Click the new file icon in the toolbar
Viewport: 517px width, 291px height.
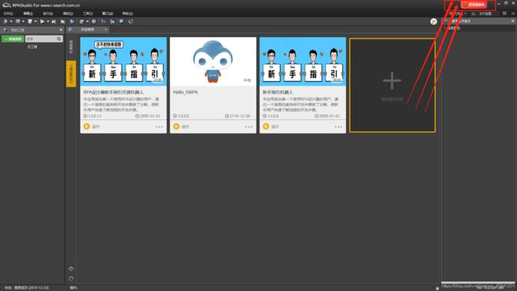(x=6, y=21)
